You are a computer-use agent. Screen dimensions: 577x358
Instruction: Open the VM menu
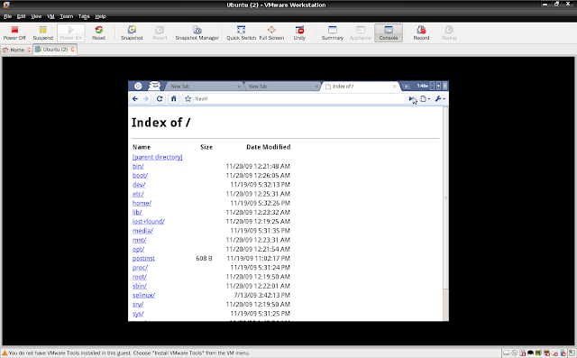pyautogui.click(x=50, y=16)
